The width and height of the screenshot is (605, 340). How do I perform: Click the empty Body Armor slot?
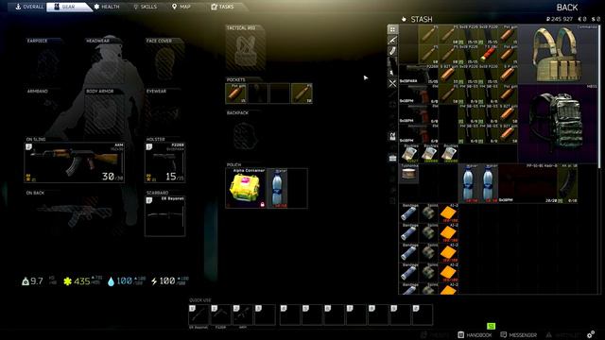[104, 113]
